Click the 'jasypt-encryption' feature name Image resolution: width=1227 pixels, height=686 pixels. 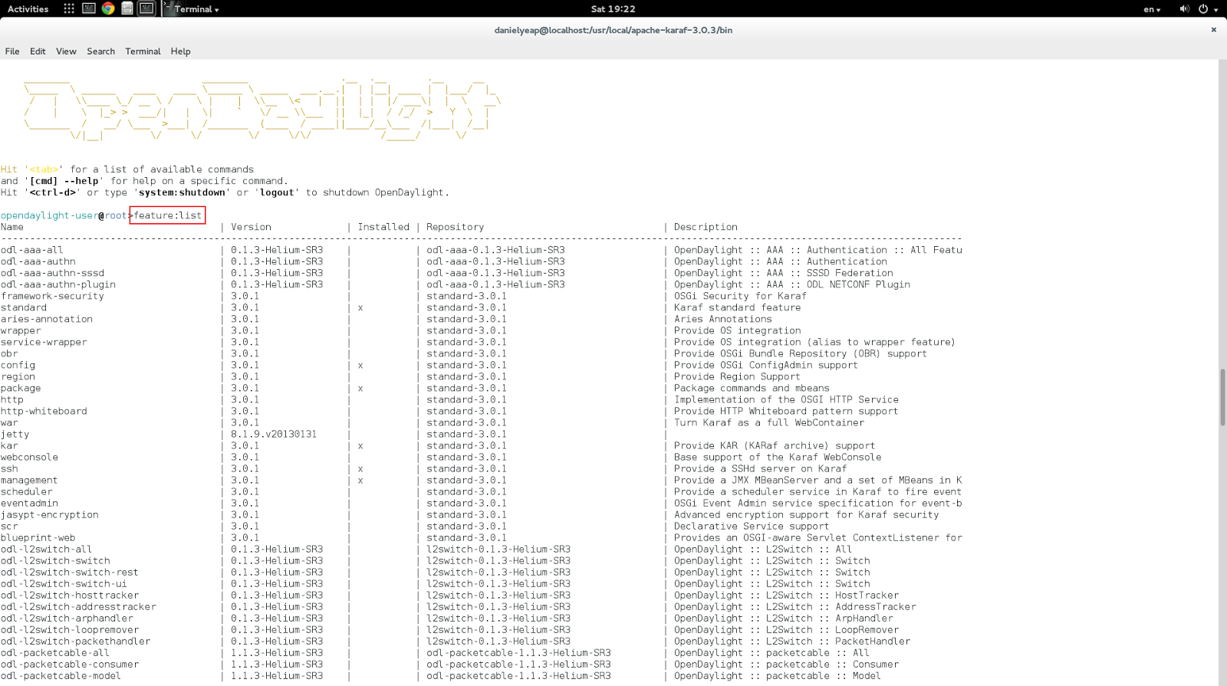50,514
